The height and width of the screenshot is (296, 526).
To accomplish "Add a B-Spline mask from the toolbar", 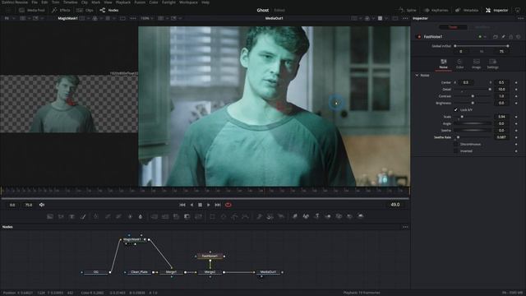I will click(x=246, y=216).
